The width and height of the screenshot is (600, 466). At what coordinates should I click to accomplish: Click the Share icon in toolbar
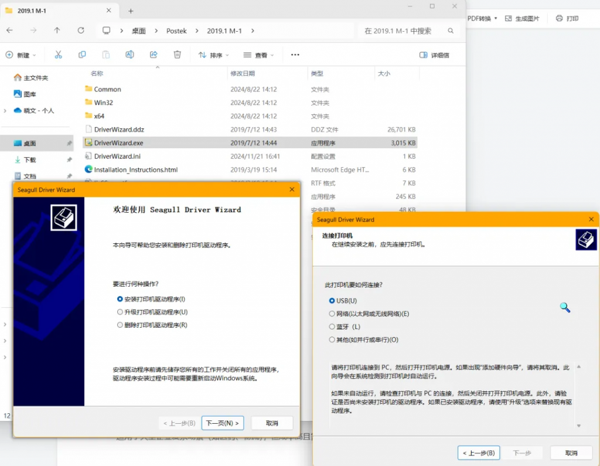pos(154,55)
